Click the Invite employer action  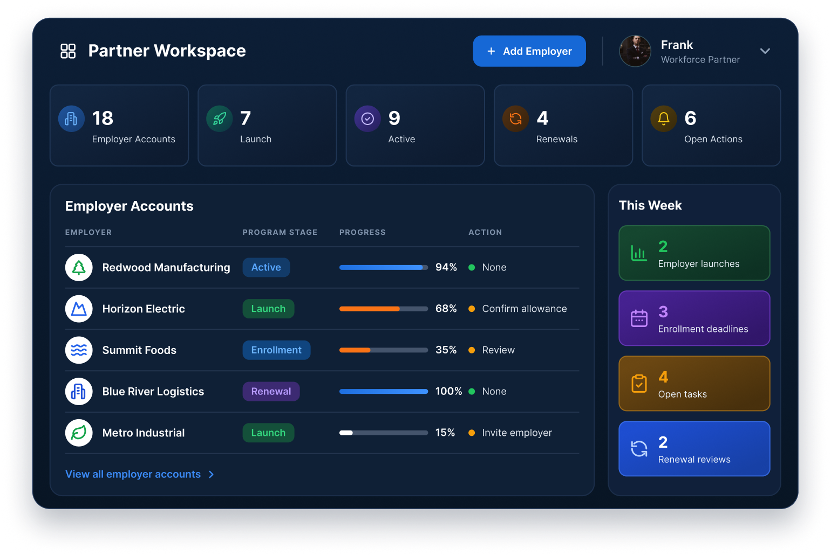[x=517, y=433]
